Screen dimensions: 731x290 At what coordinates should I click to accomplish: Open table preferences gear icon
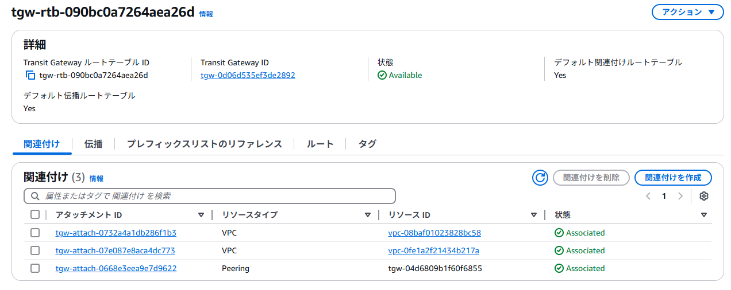click(704, 196)
